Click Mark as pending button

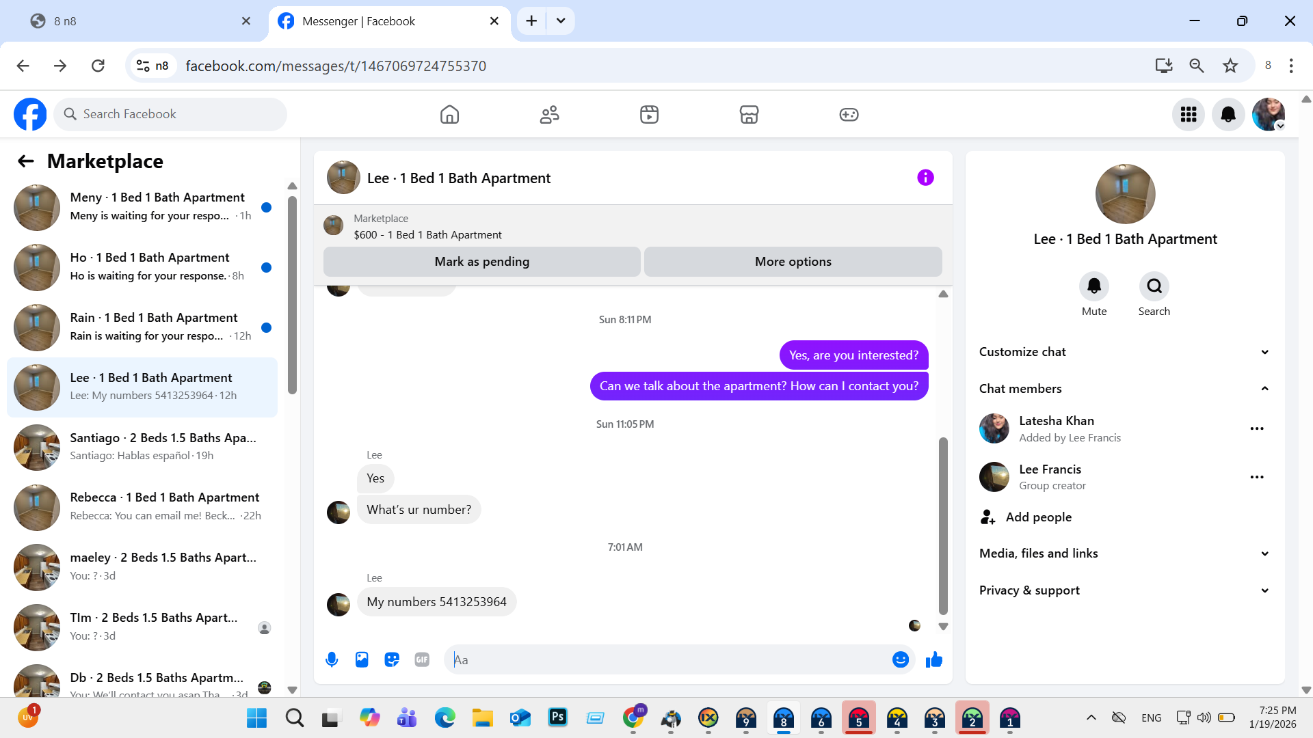[481, 262]
